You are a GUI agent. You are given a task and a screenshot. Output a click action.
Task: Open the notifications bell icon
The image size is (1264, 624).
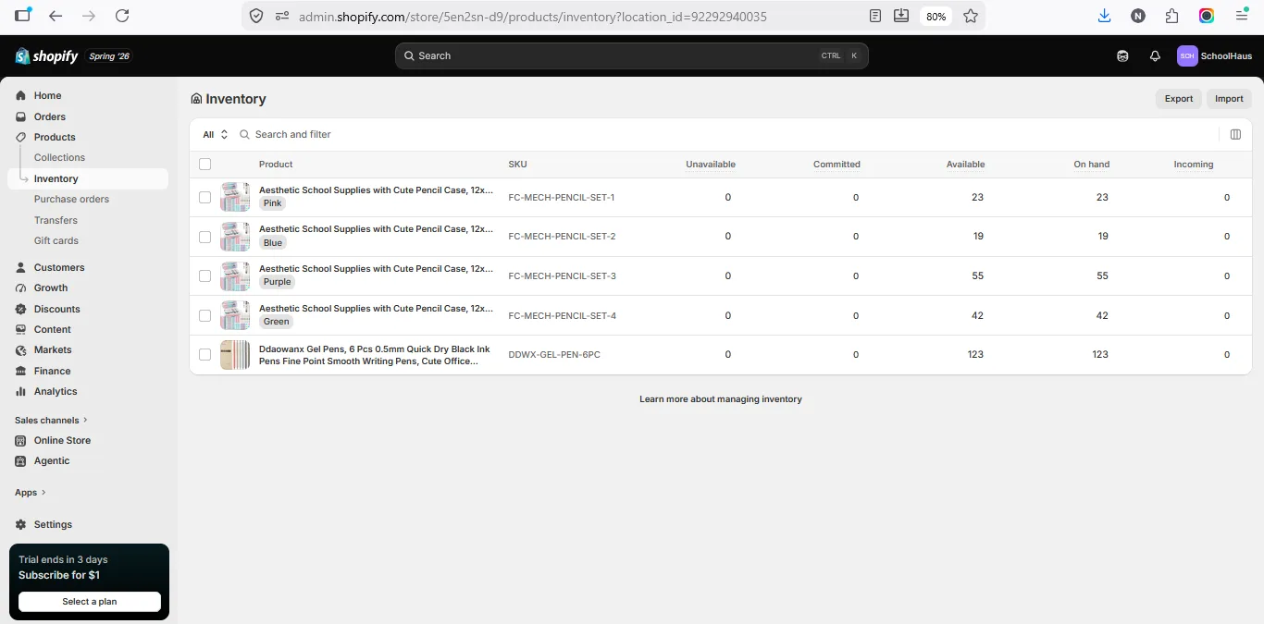1155,56
